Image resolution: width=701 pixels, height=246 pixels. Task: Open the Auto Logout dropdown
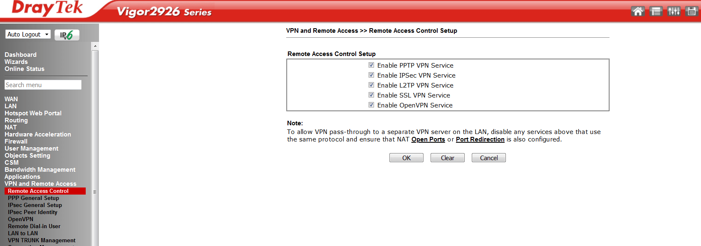(28, 34)
